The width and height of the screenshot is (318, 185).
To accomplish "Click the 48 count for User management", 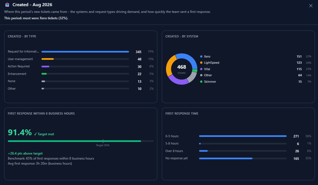I will [139, 59].
